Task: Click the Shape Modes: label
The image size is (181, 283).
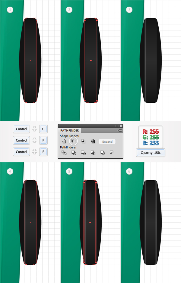Action: (70, 136)
